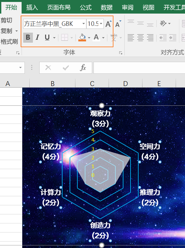185x248 pixels.
Task: Open Name Box dropdown arrow
Action: point(20,68)
